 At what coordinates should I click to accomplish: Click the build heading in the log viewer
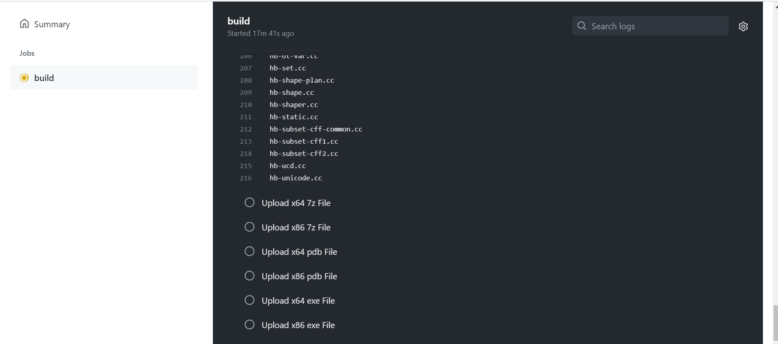coord(239,20)
